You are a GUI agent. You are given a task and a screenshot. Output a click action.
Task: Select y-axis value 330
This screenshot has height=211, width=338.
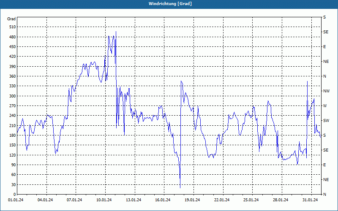(13, 86)
